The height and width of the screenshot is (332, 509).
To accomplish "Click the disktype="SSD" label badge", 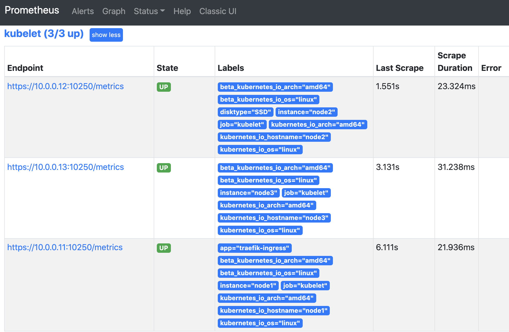I will tap(245, 112).
